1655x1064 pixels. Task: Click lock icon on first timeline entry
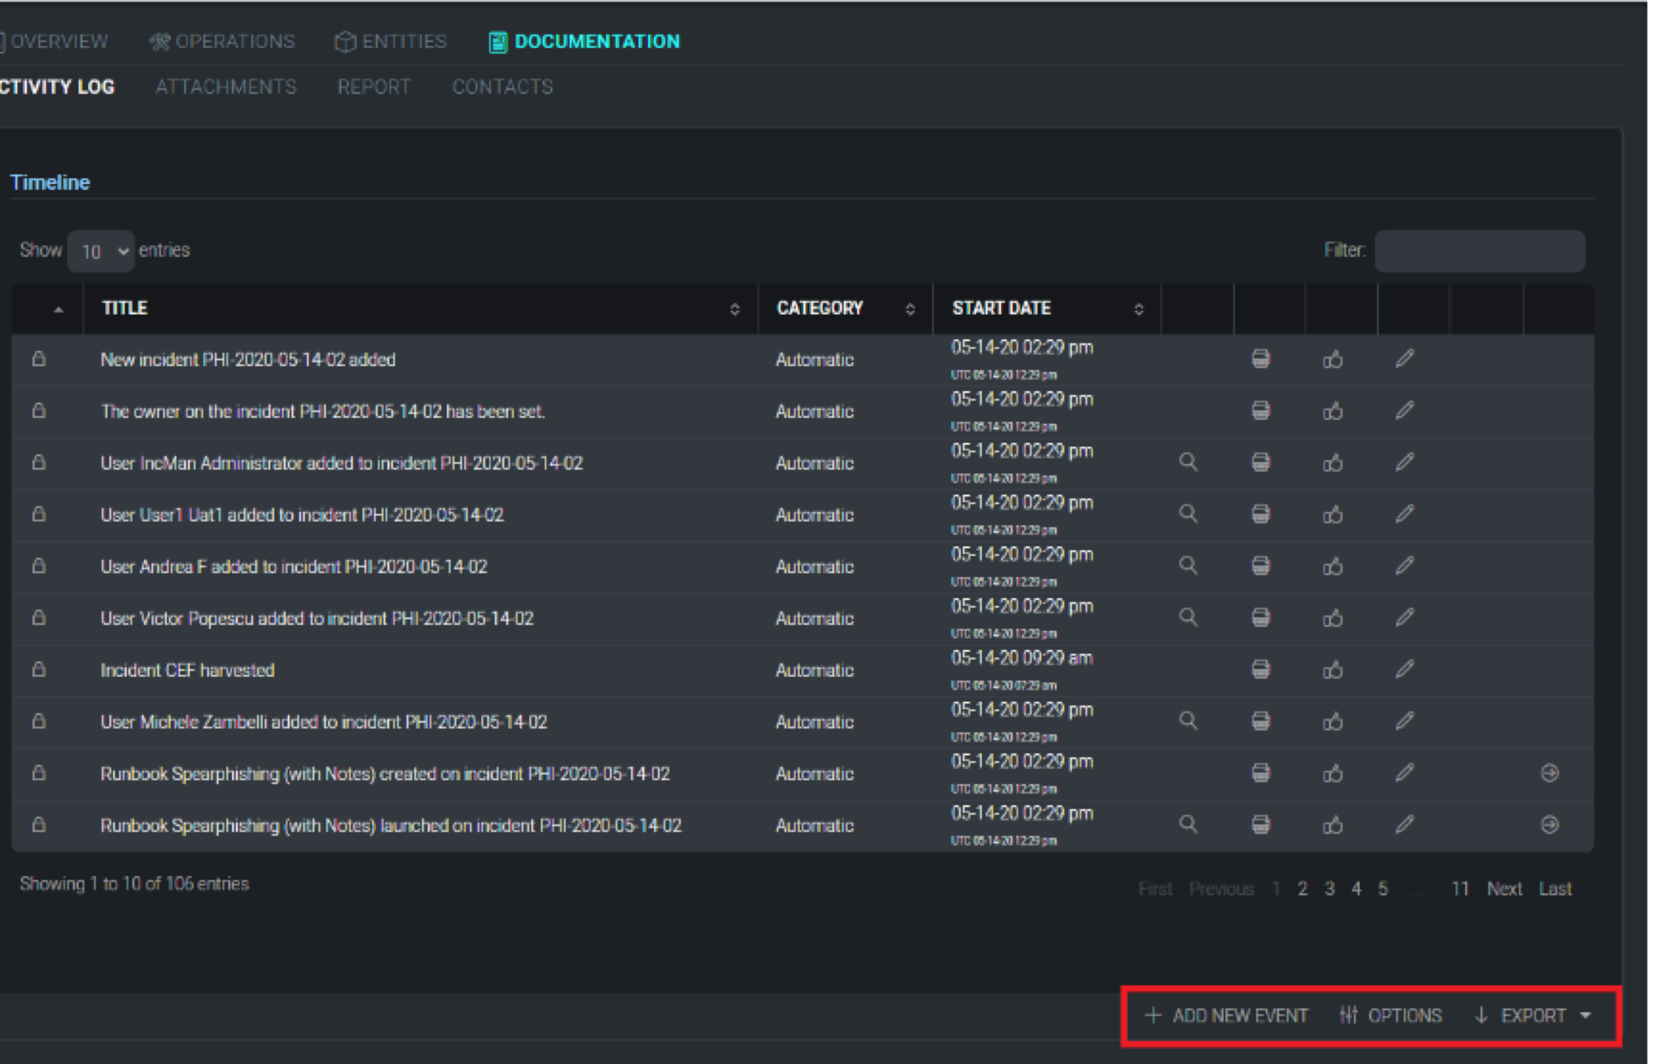(x=40, y=360)
